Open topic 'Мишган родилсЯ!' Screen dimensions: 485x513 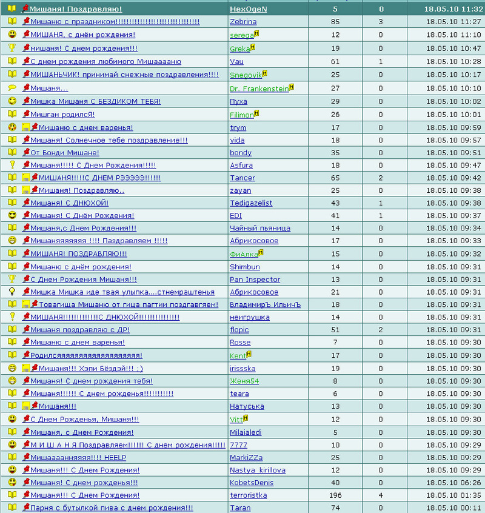(62, 115)
